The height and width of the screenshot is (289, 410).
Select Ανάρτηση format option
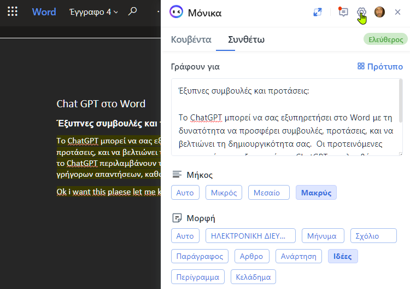coord(298,256)
